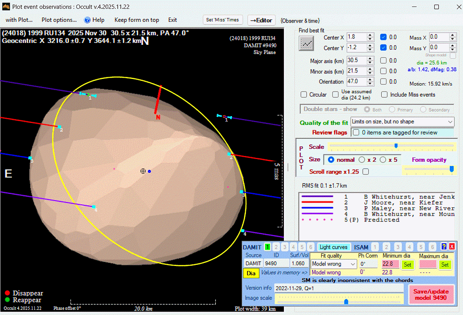Click the Occult app icon in title bar
This screenshot has height=315, width=463.
point(6,7)
